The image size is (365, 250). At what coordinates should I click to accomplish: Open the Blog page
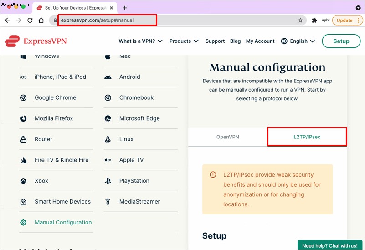coord(235,41)
